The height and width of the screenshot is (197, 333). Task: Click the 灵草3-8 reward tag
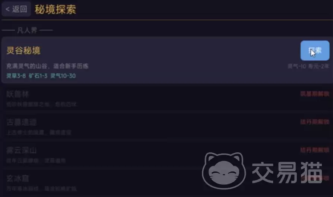(x=16, y=76)
